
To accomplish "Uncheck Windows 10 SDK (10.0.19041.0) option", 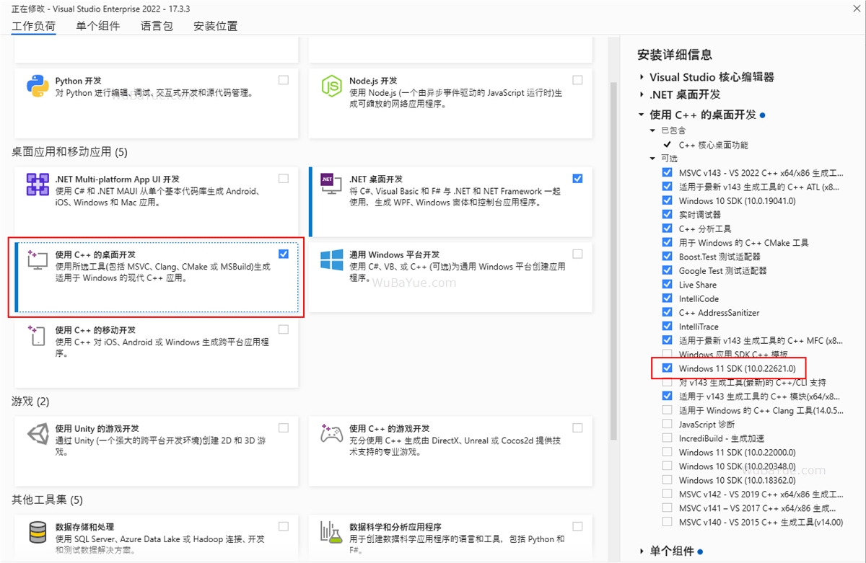I will [x=667, y=201].
